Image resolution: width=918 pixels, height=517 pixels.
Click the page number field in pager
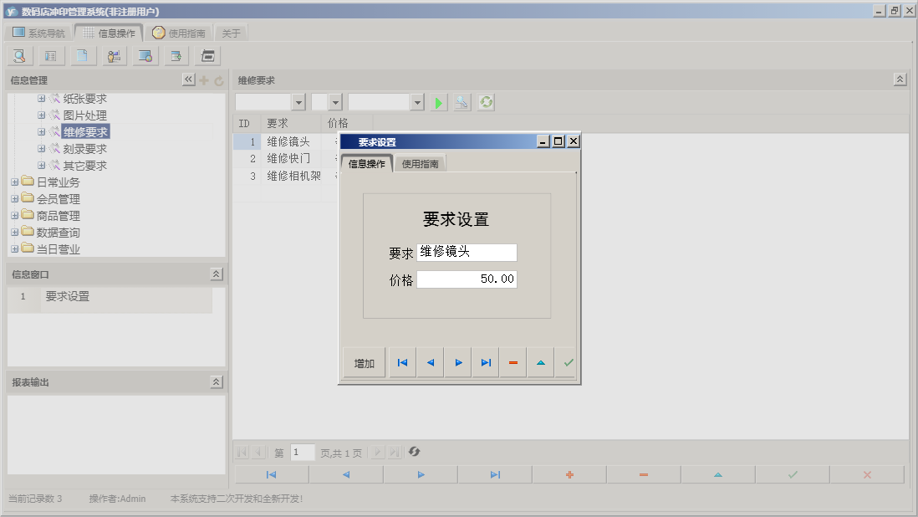[x=303, y=452]
